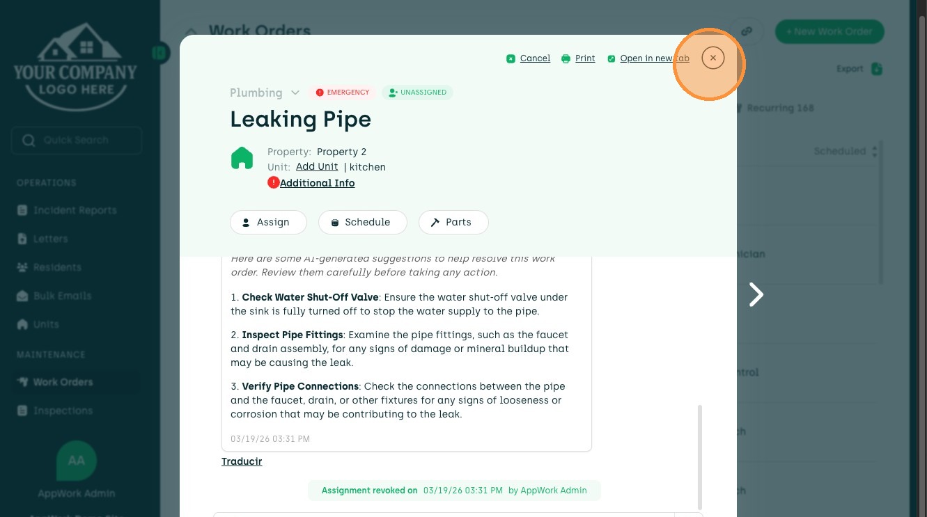Click the Add Unit link
The height and width of the screenshot is (517, 927).
coord(317,167)
